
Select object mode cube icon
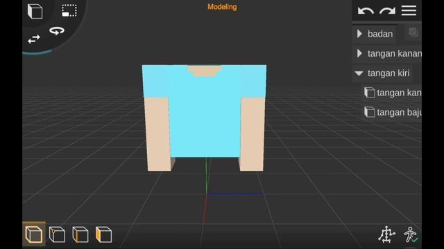34,234
